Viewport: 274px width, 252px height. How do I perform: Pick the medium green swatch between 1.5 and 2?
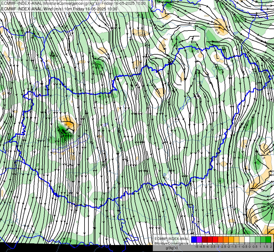click(263, 239)
